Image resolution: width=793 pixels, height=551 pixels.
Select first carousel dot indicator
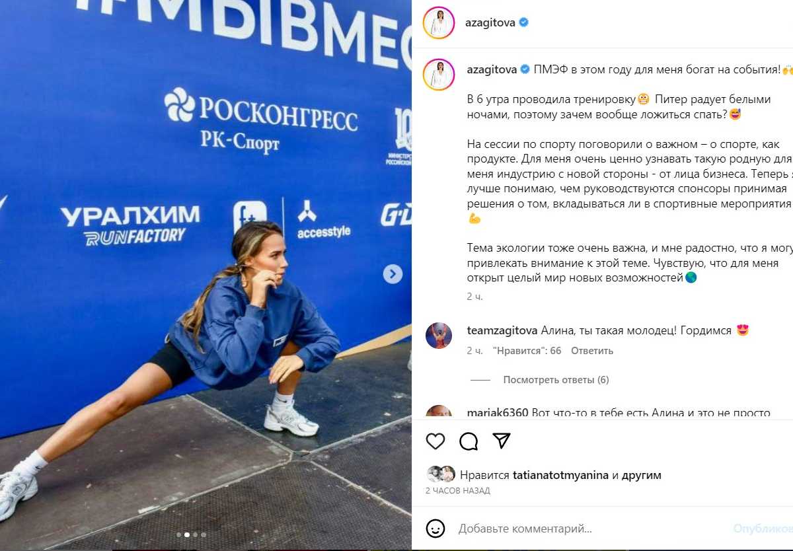pyautogui.click(x=178, y=534)
